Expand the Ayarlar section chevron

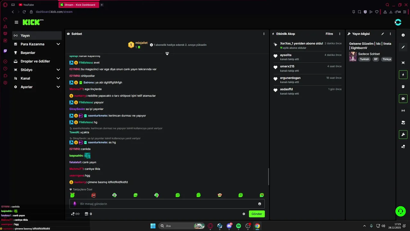pos(58,87)
